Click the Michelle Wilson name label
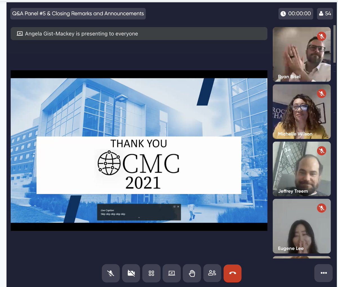This screenshot has width=338, height=287. coord(295,134)
